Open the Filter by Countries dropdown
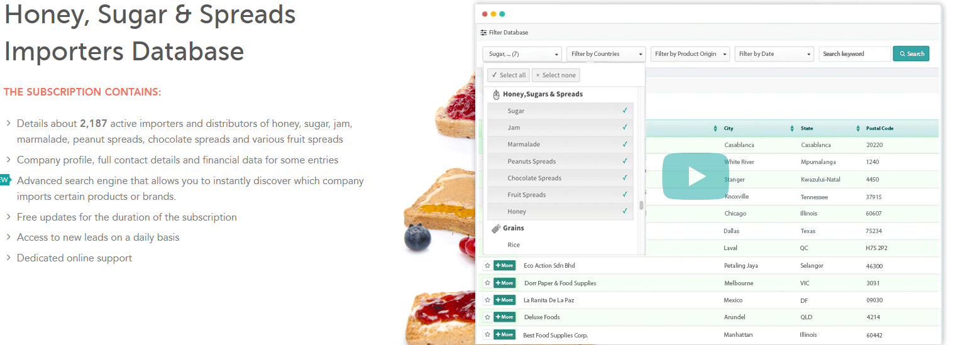953x345 pixels. point(606,54)
